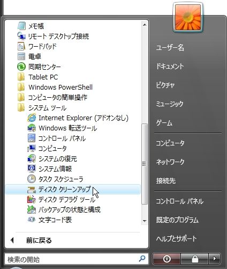Select the システム情報 text label
Image resolution: width=227 pixels, height=269 pixels.
pyautogui.click(x=55, y=169)
